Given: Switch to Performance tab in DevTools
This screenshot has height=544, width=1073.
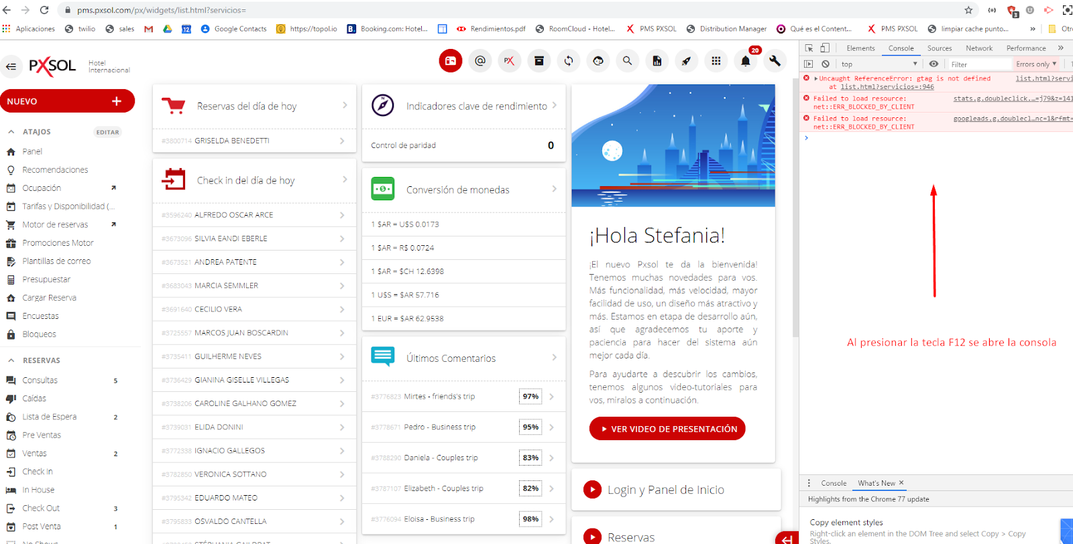Looking at the screenshot, I should pos(1026,48).
